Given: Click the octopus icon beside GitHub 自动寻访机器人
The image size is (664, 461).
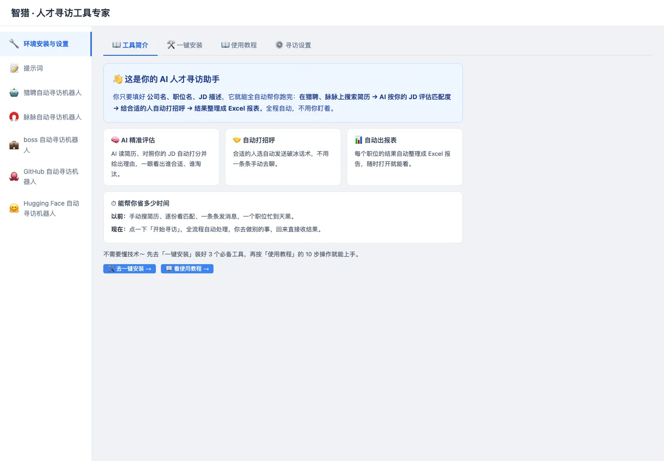Looking at the screenshot, I should [14, 177].
